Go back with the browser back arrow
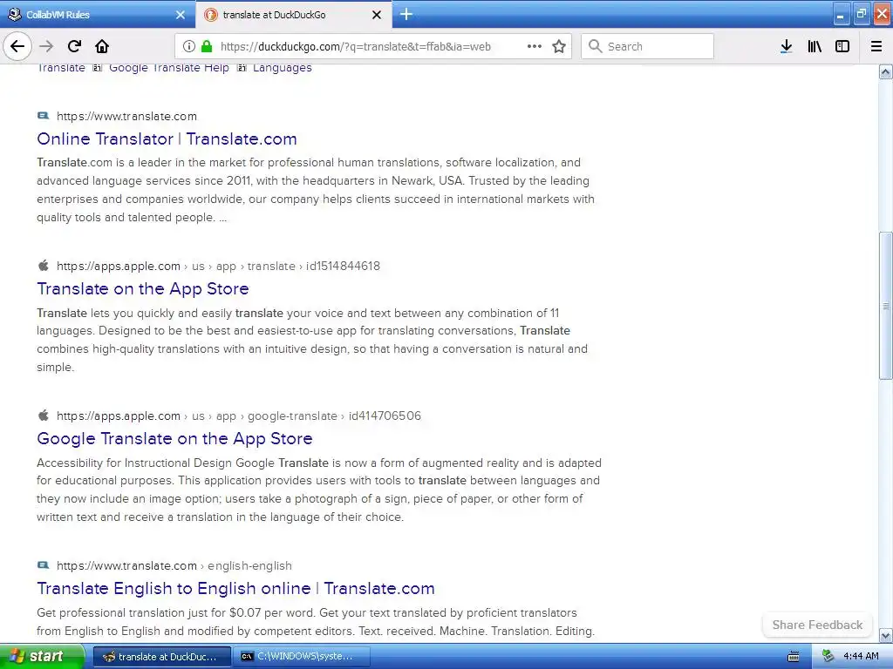893x669 pixels. coord(17,46)
